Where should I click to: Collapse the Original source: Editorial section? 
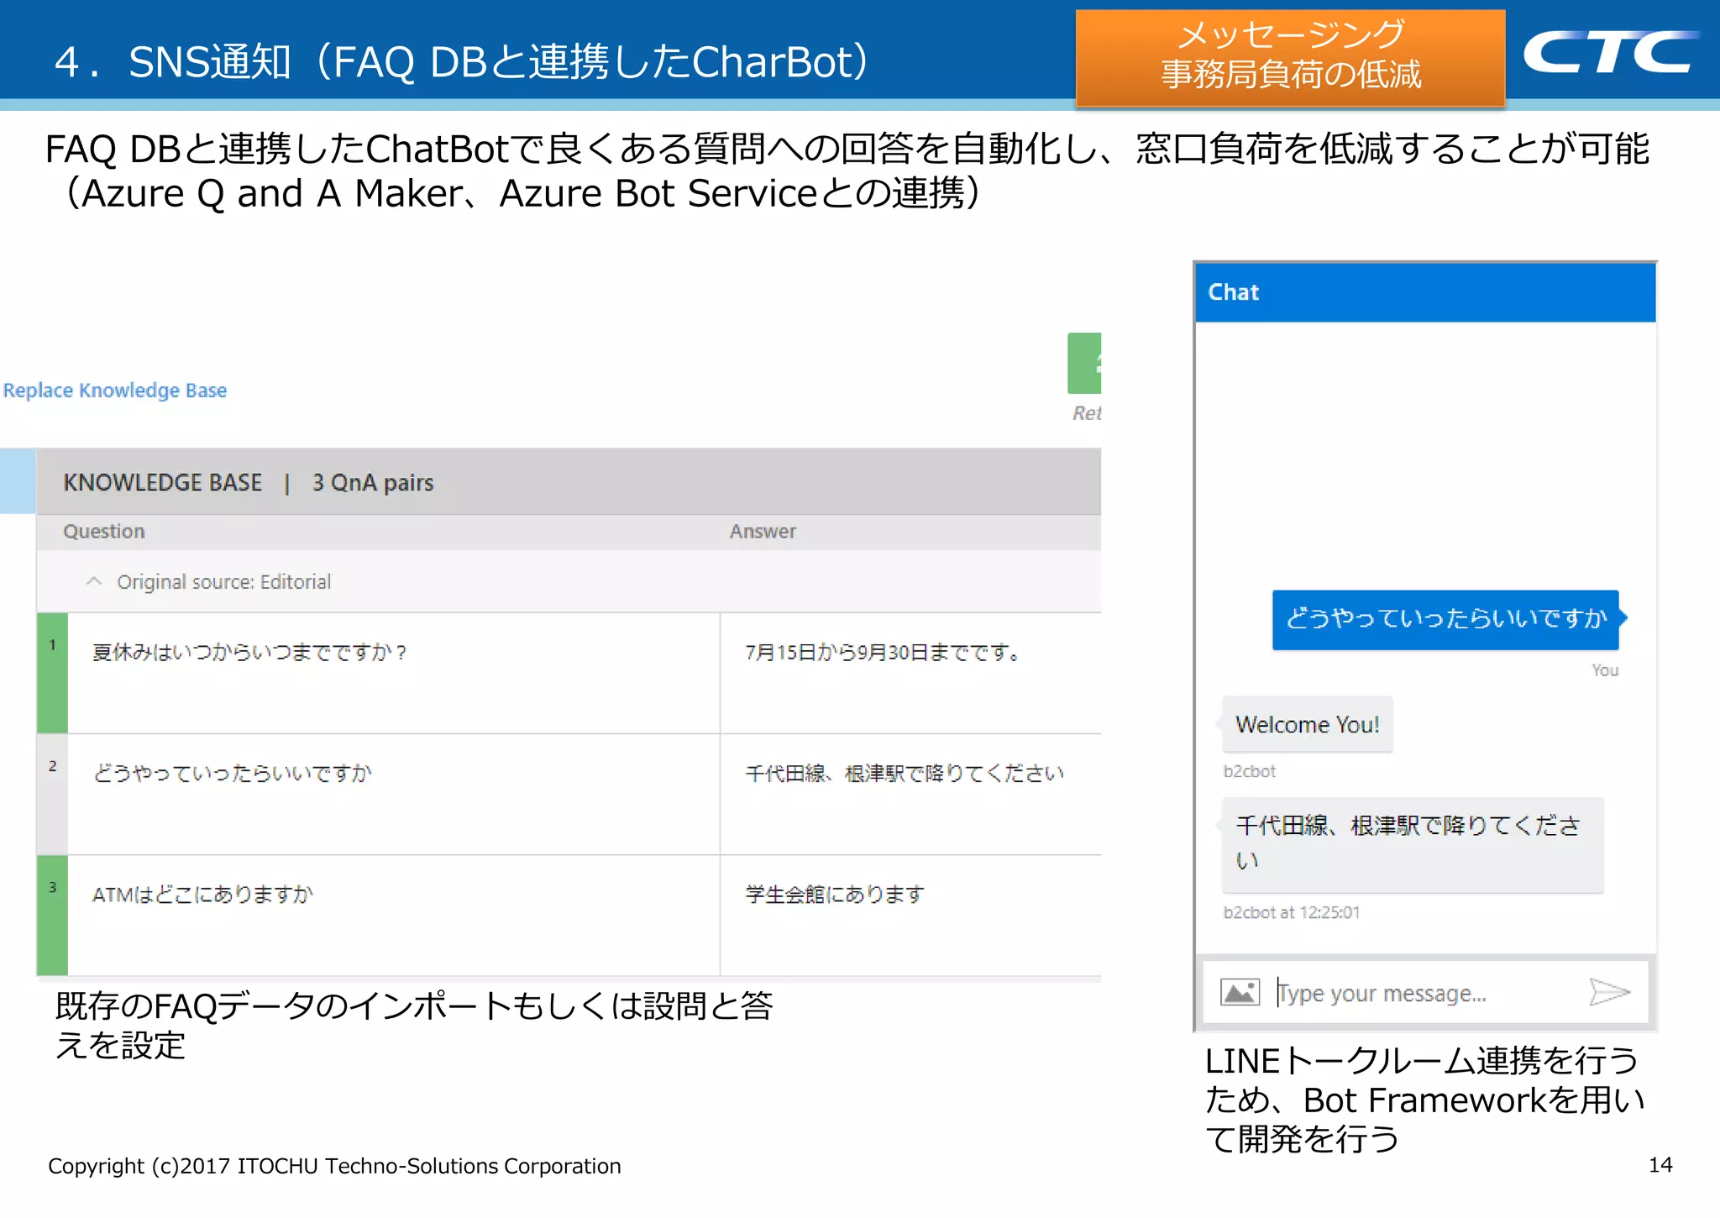click(94, 581)
